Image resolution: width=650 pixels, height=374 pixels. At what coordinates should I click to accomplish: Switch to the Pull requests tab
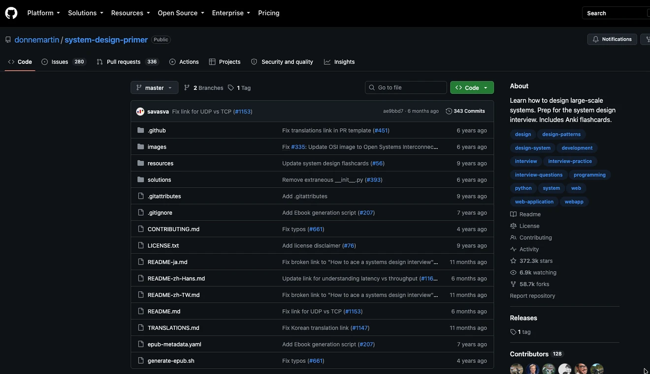(127, 62)
